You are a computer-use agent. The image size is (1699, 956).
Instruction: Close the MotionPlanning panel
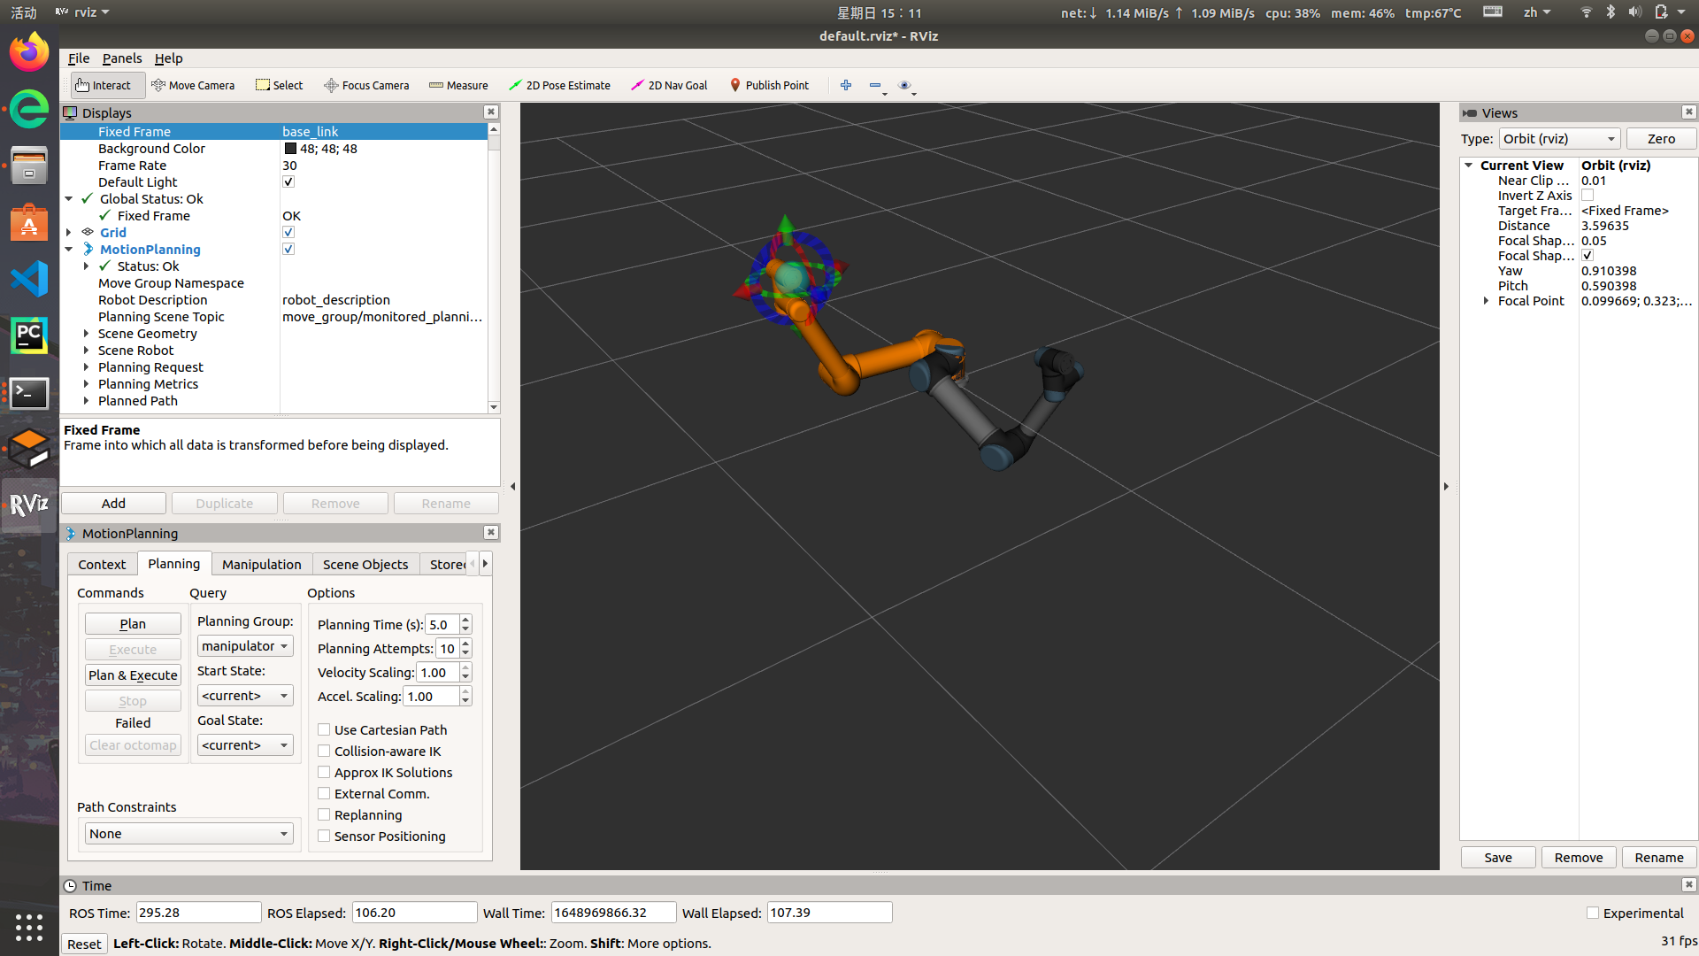pyautogui.click(x=491, y=533)
